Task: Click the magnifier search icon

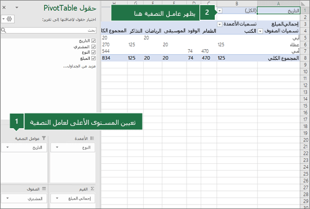Action: 3,31
